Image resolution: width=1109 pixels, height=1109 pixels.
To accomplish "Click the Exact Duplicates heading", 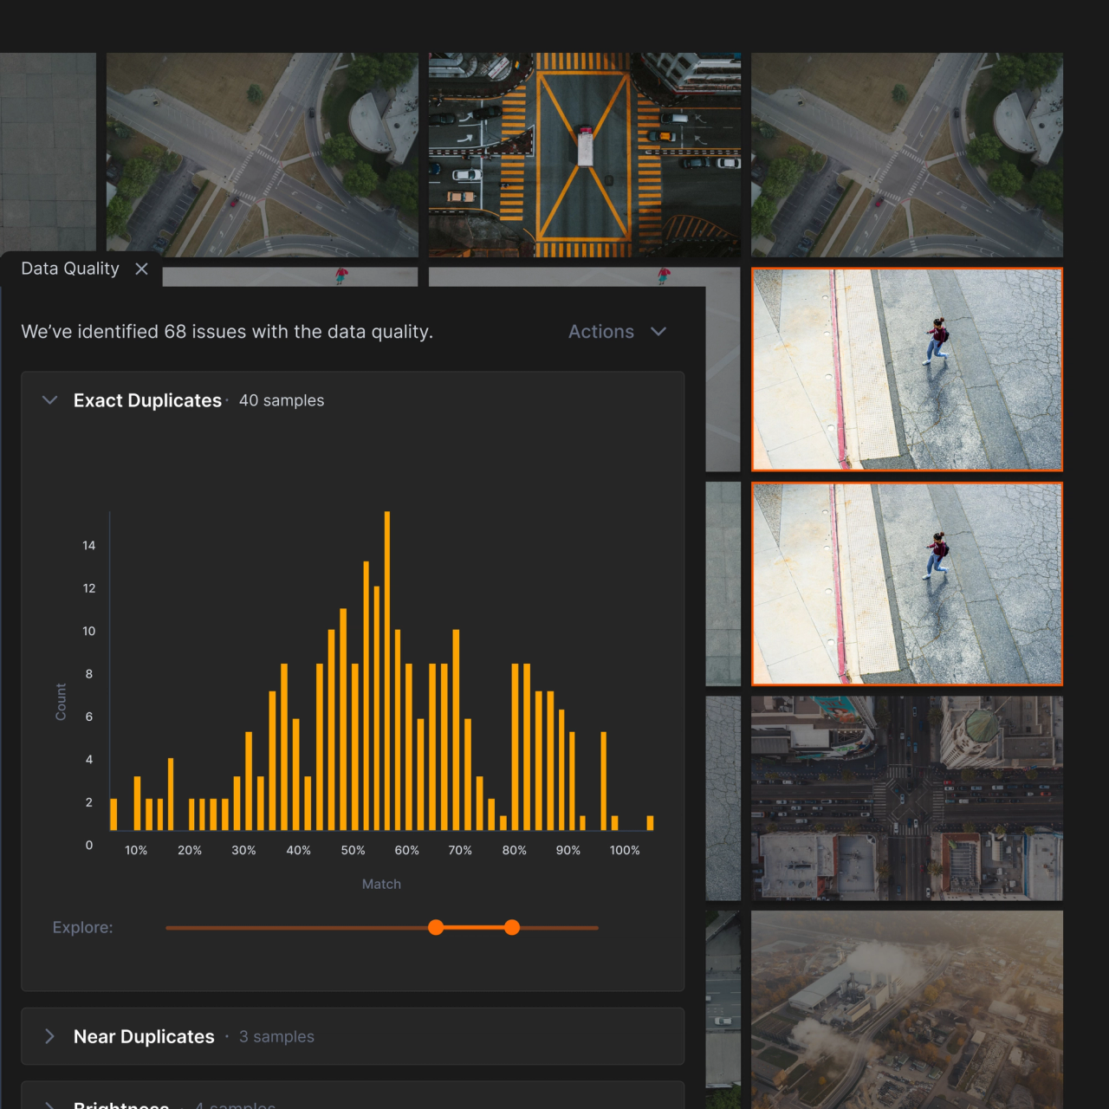I will point(147,400).
